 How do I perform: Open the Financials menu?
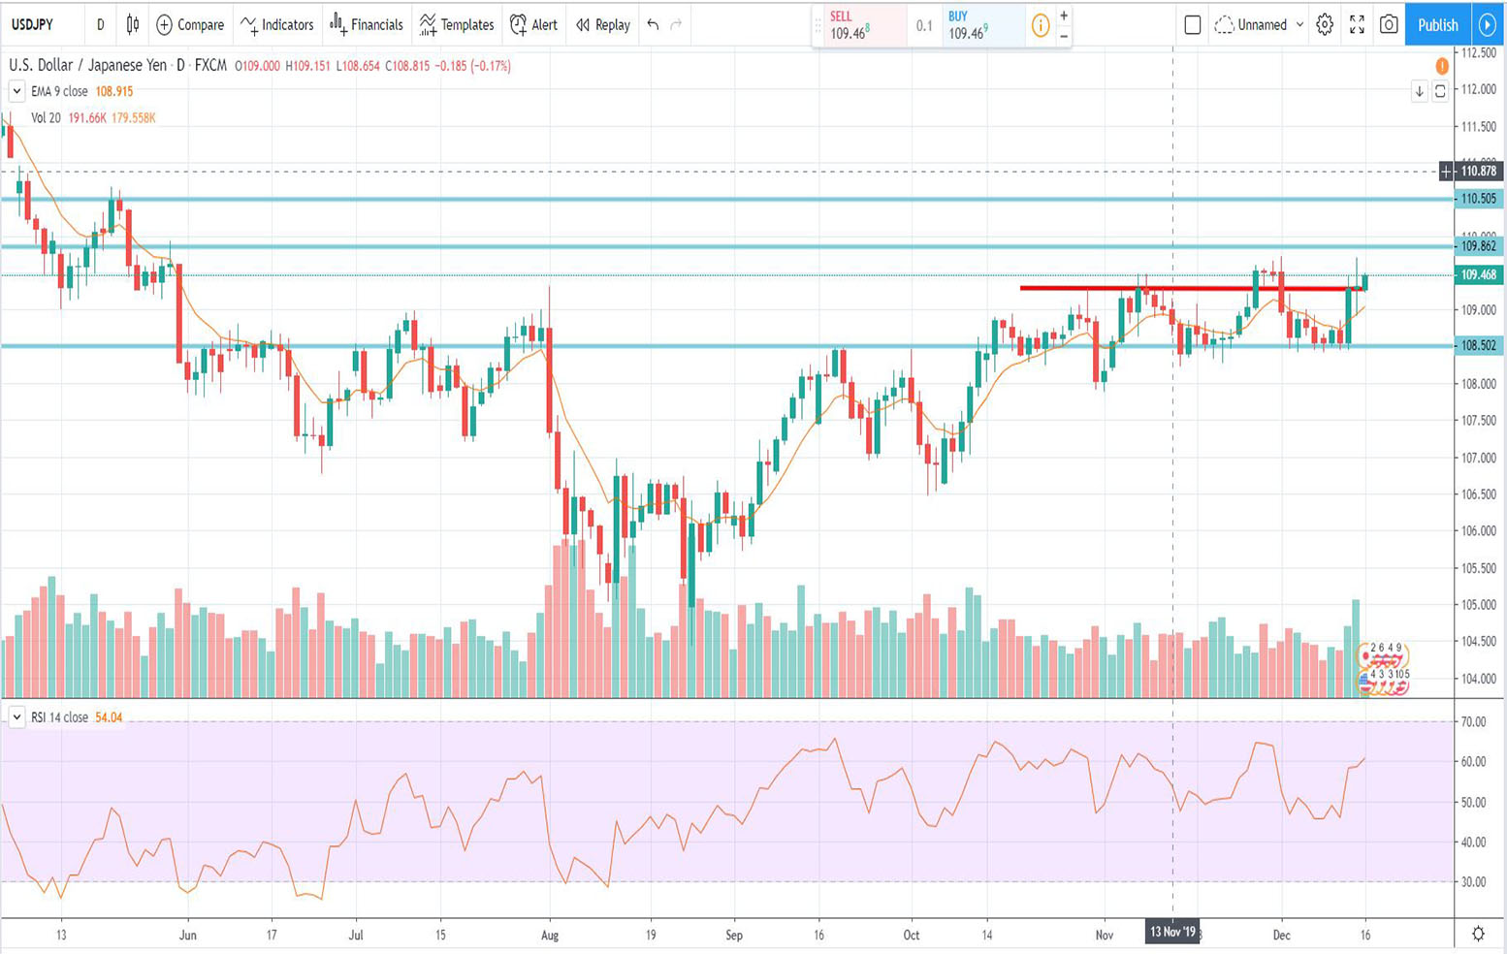tap(367, 25)
